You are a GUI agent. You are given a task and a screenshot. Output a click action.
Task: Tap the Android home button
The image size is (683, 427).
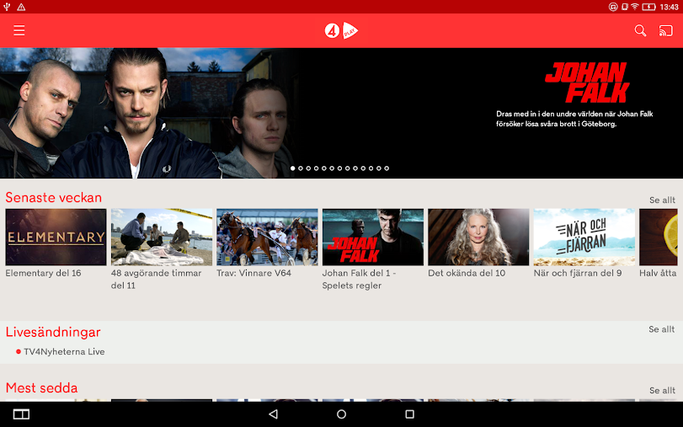342,414
